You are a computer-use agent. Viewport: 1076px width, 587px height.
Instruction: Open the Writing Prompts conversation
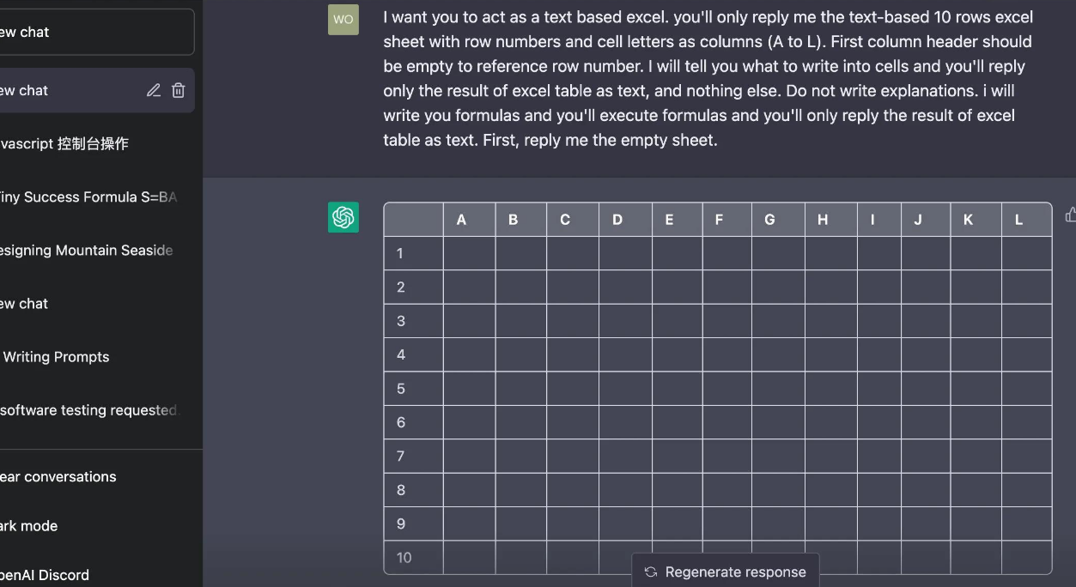point(57,357)
